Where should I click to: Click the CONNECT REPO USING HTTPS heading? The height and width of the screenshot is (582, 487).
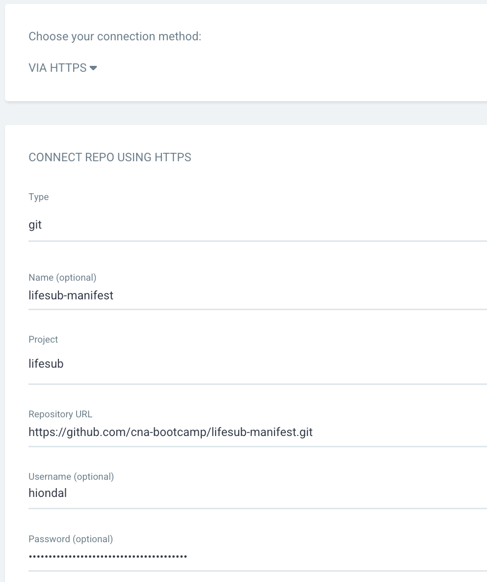(x=110, y=157)
